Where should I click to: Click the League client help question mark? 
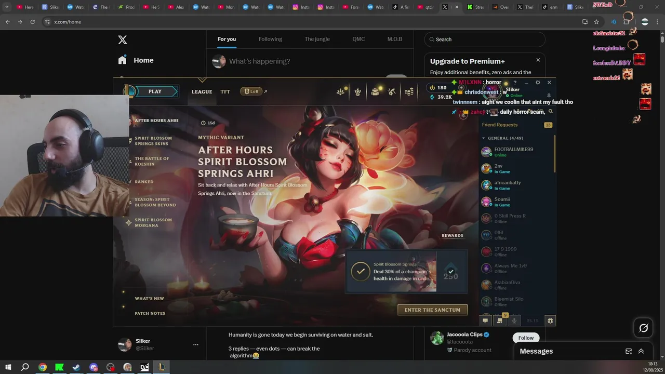(515, 83)
